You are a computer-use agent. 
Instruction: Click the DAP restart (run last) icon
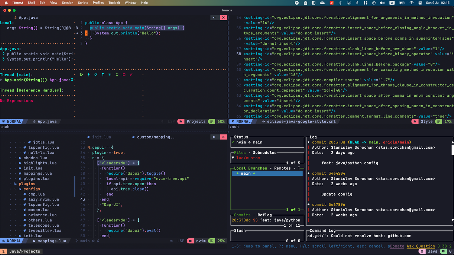pyautogui.click(x=117, y=75)
